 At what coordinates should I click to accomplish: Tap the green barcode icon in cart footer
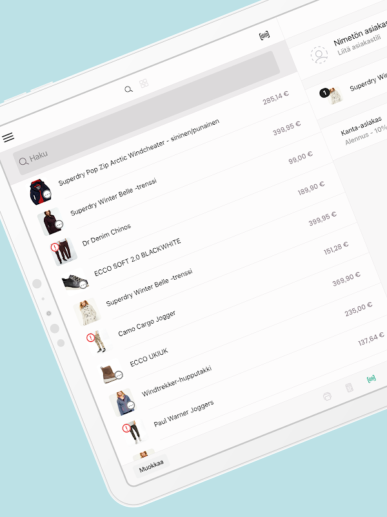pyautogui.click(x=372, y=379)
